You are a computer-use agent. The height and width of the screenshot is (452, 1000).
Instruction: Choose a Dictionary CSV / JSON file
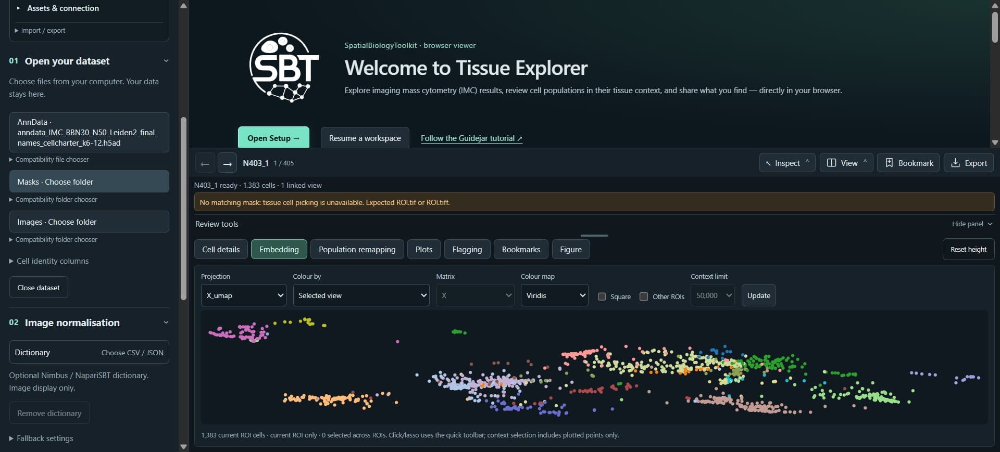89,353
